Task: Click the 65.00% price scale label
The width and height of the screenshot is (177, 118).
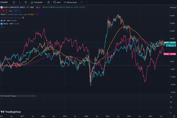Action: coord(172,16)
